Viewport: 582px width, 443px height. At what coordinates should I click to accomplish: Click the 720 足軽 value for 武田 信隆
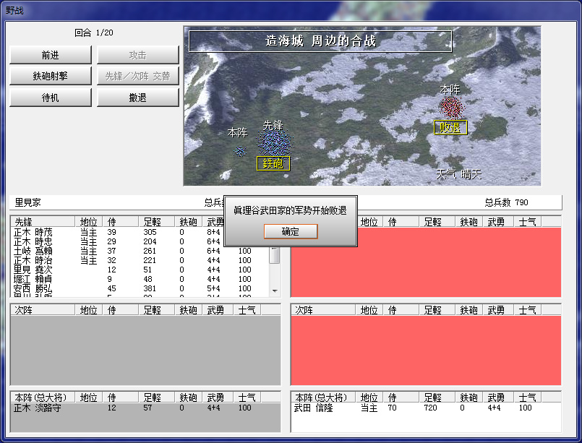(431, 408)
